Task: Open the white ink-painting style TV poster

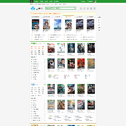Action: coord(61,48)
